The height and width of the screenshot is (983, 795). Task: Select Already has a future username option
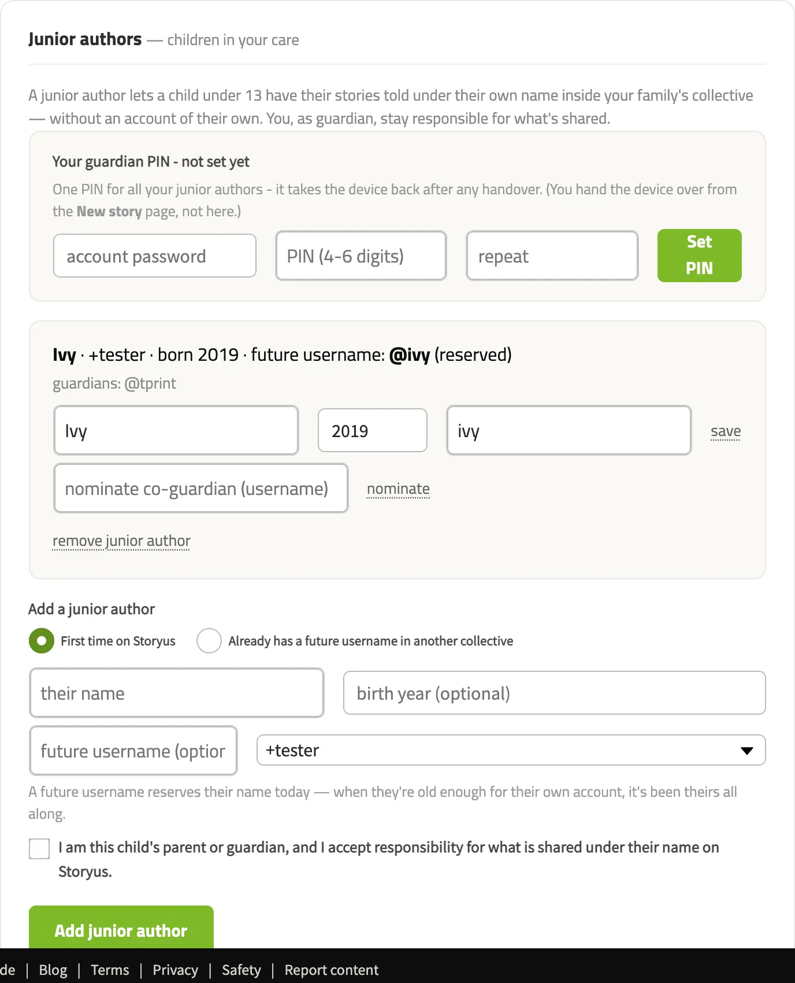pyautogui.click(x=209, y=641)
